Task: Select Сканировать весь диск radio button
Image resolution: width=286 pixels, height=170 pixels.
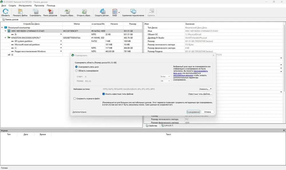Action: 76,67
